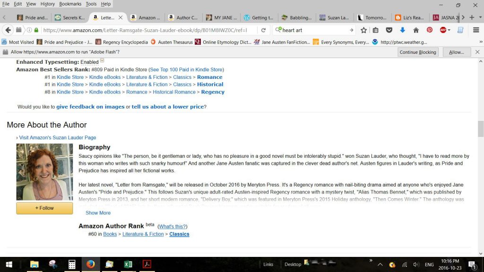Open See Top 100 Paid in Kindle Store

pyautogui.click(x=186, y=70)
